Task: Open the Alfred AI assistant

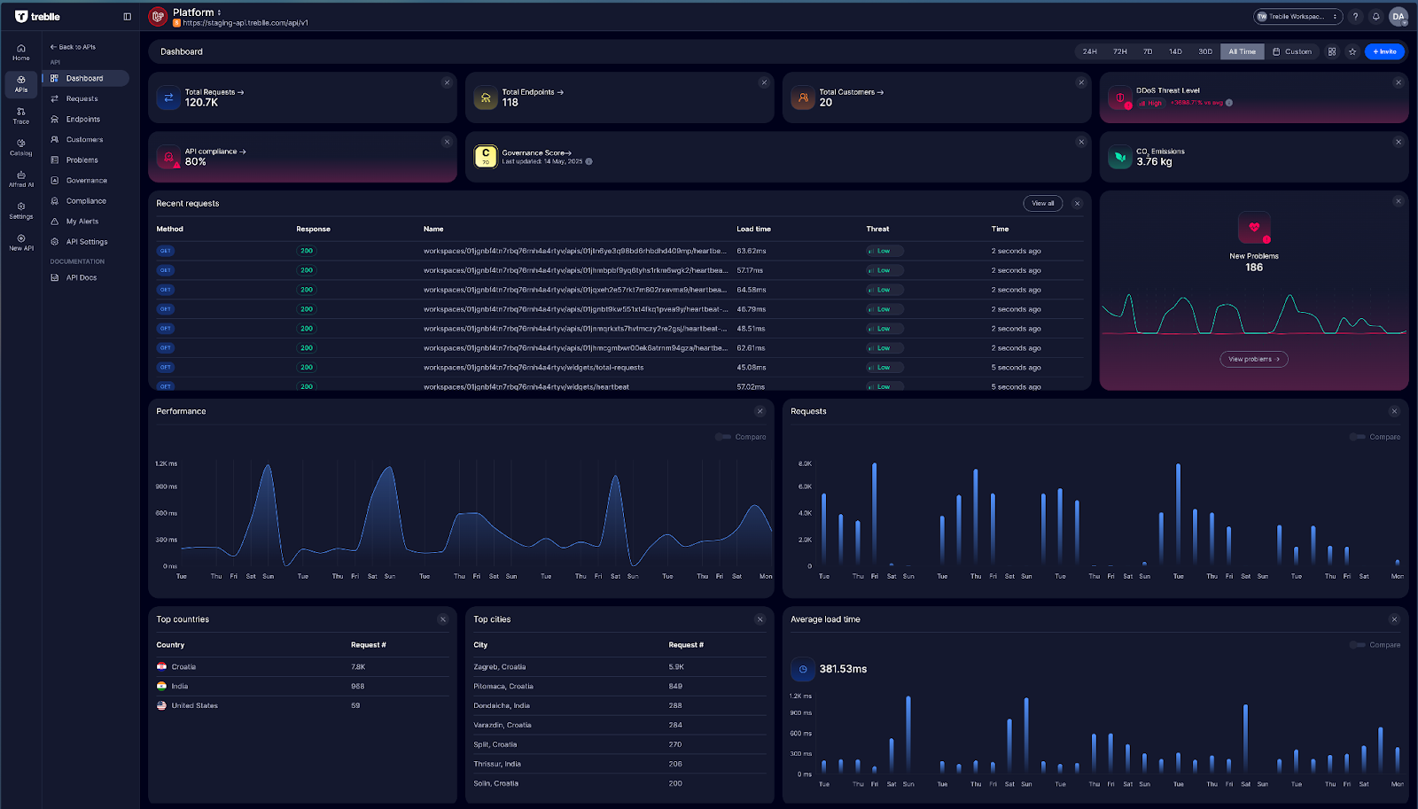Action: [x=20, y=179]
